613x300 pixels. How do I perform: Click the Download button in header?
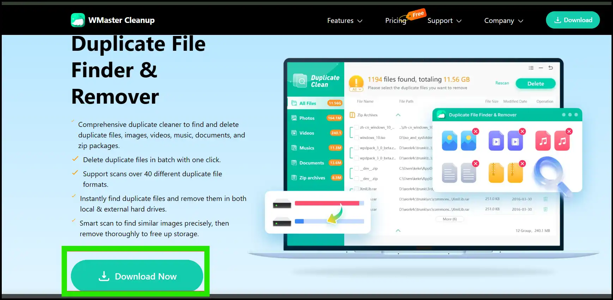coord(573,20)
